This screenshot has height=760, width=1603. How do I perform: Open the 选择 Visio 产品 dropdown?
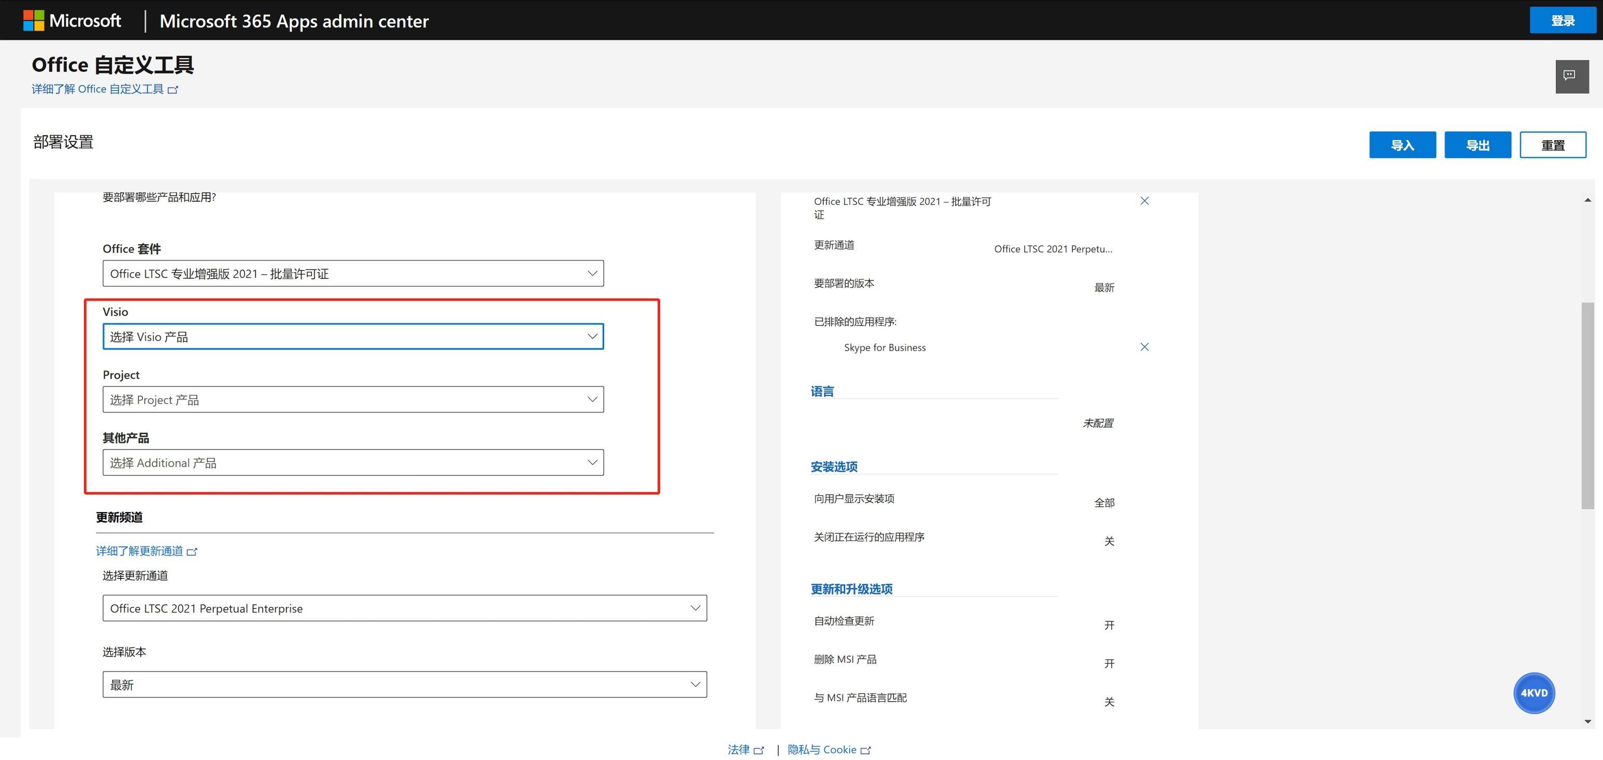[x=353, y=336]
